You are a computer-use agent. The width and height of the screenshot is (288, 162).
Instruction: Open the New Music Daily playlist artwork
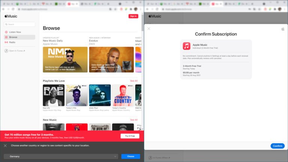coord(65,60)
